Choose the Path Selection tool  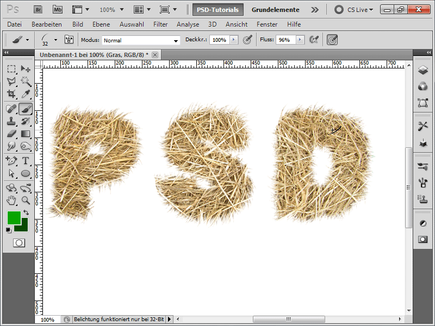(x=11, y=173)
